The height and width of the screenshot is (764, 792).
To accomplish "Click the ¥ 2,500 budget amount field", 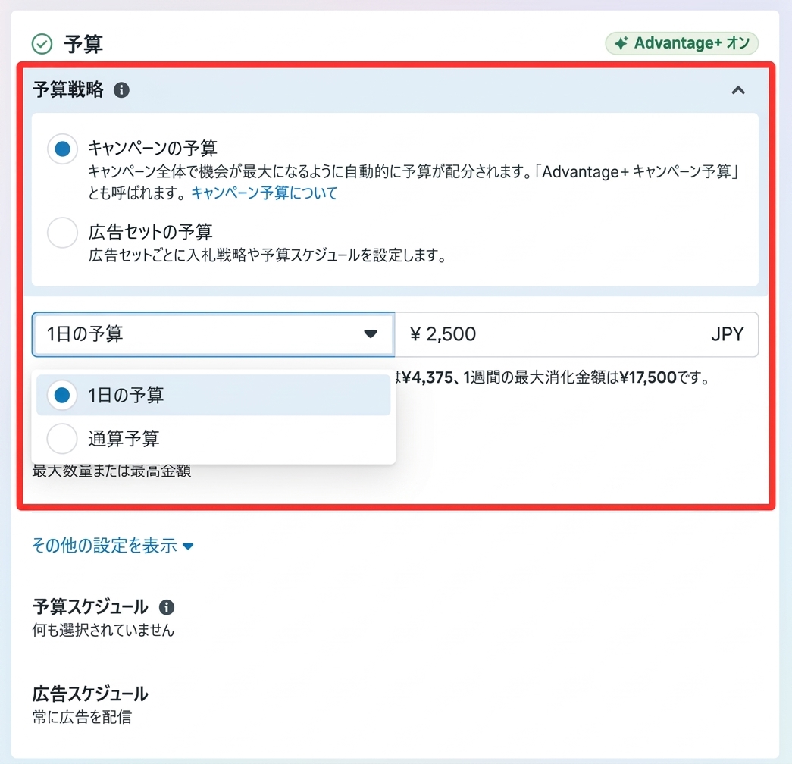I will (576, 334).
